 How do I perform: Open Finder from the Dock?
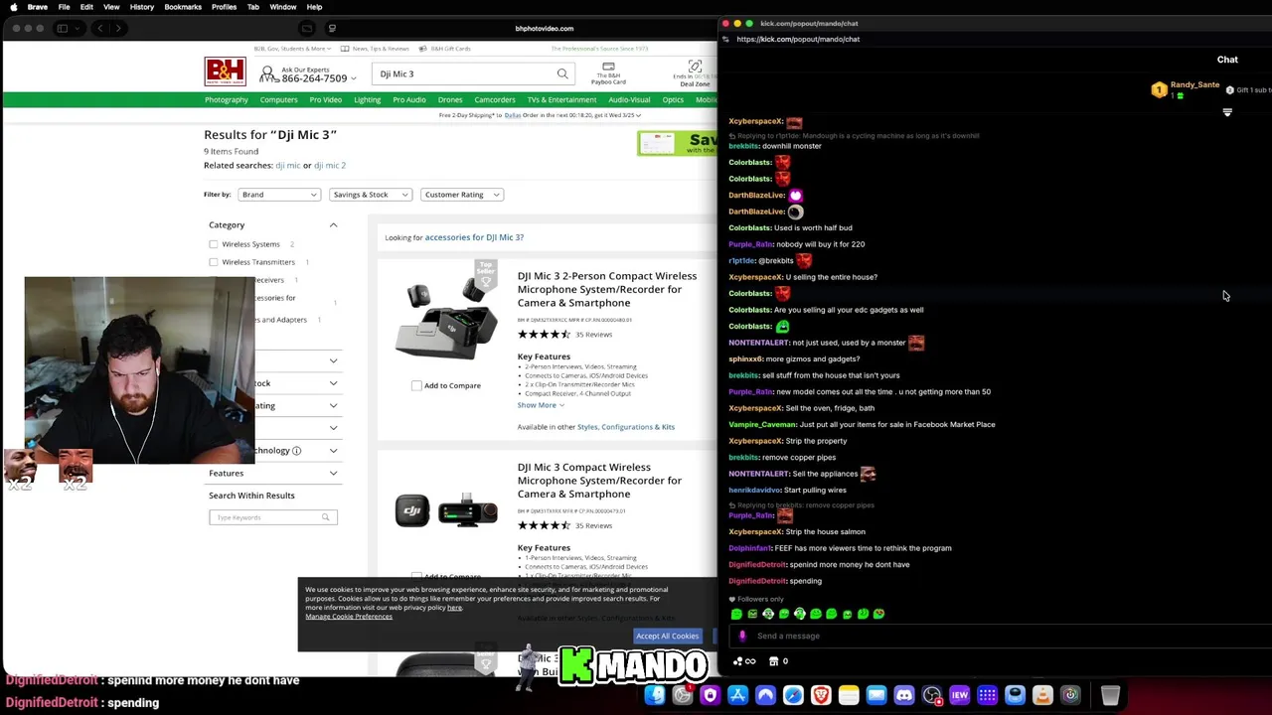tap(654, 695)
